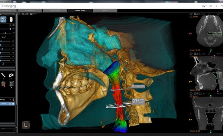223x136 pixels.
Task: Switch to the Oblique Slicing tab
Action: tap(80, 10)
